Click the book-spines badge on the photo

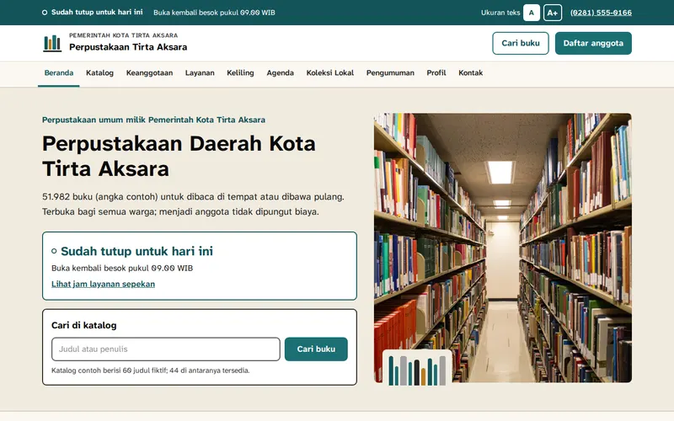click(417, 368)
